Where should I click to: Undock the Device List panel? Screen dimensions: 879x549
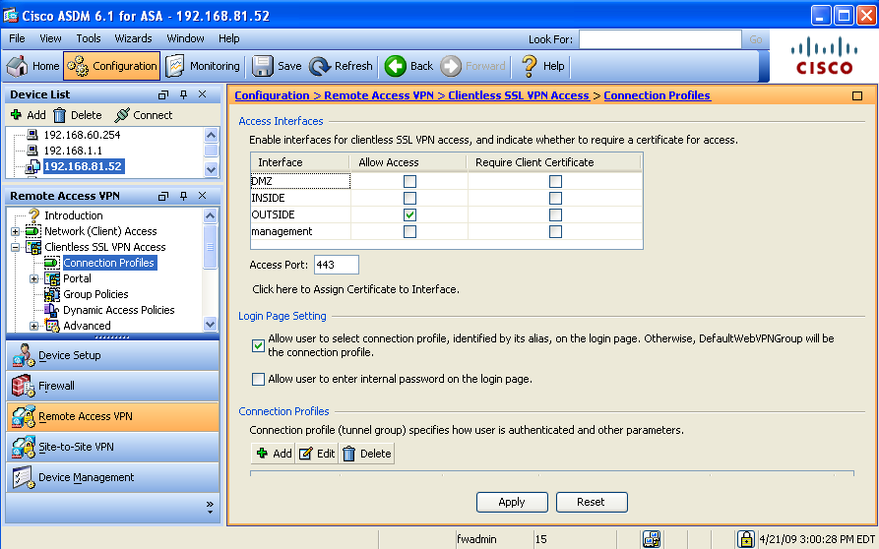pos(163,94)
